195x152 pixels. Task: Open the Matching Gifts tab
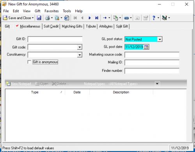pos(72,26)
